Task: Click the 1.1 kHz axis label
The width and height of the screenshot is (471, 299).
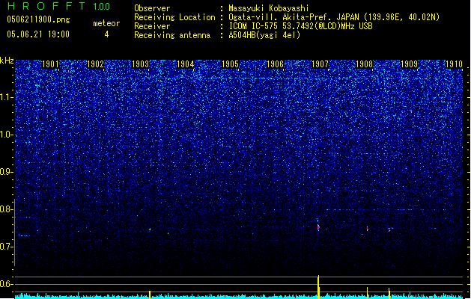Action: coord(7,97)
